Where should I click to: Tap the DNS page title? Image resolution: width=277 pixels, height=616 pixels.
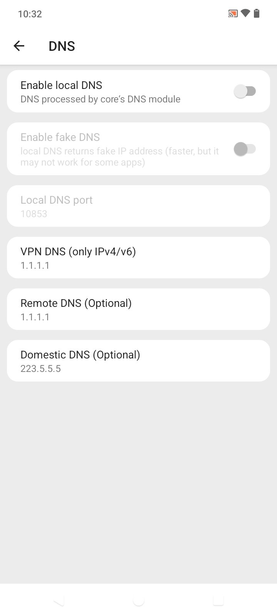[62, 46]
